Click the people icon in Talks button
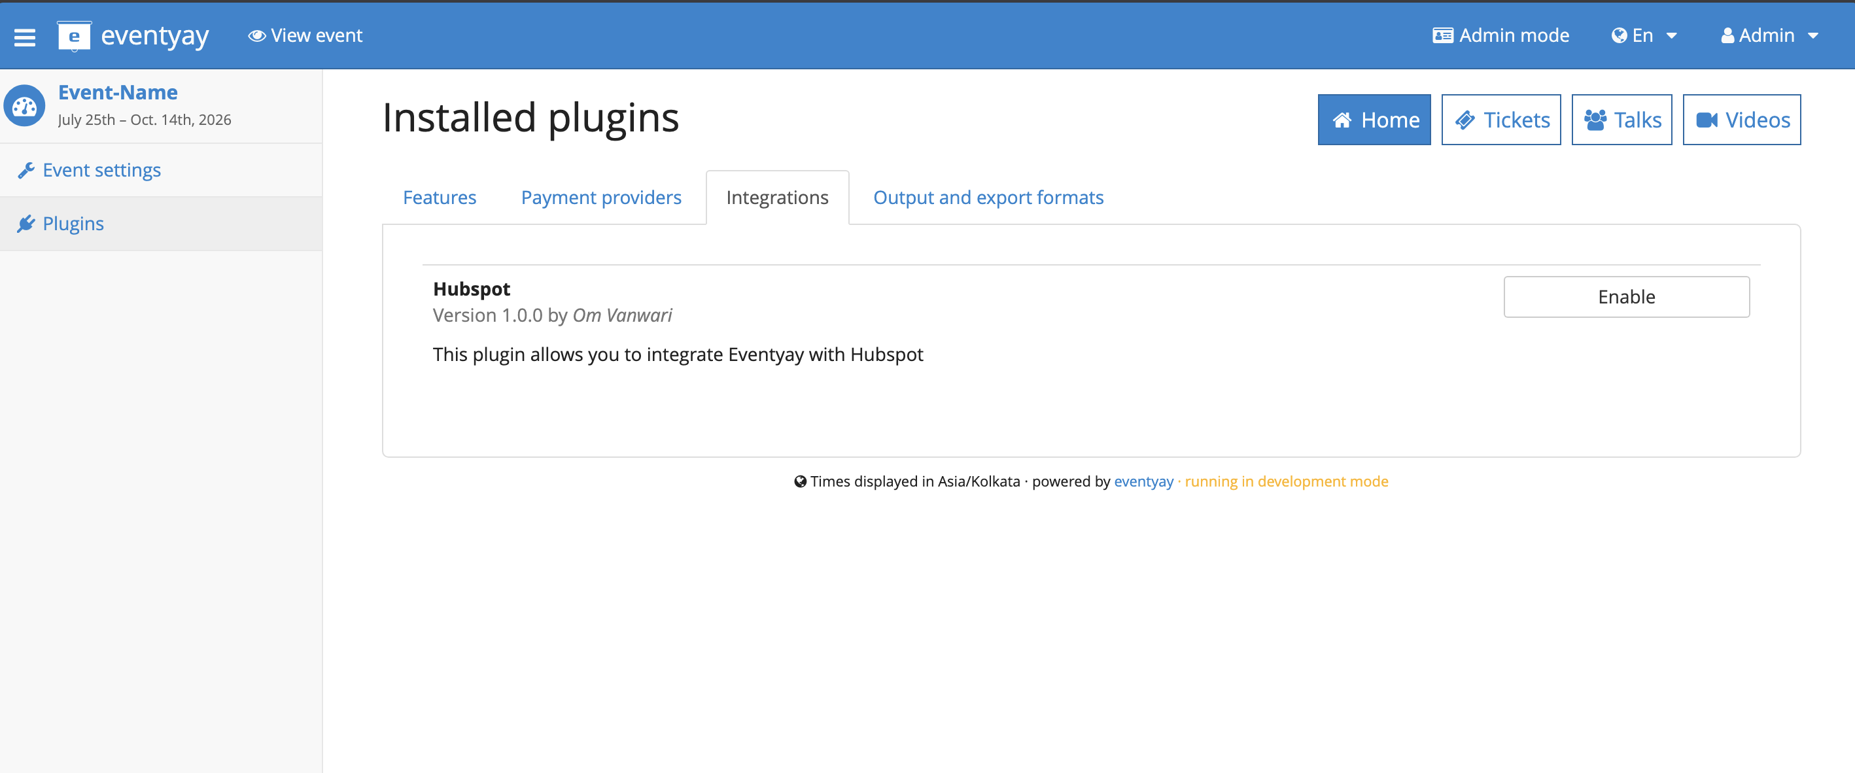 tap(1595, 120)
